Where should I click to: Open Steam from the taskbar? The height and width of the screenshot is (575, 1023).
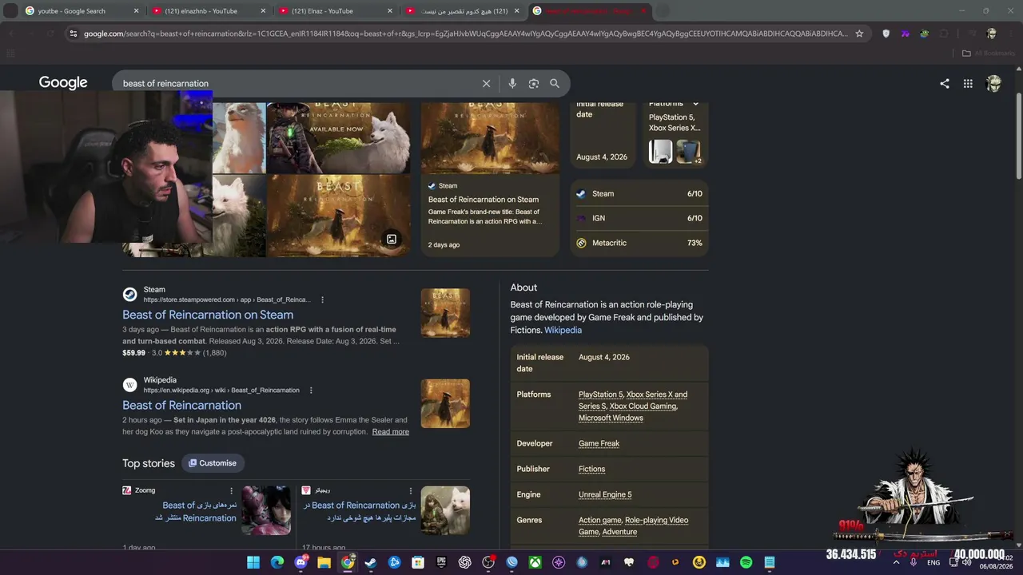click(x=371, y=562)
